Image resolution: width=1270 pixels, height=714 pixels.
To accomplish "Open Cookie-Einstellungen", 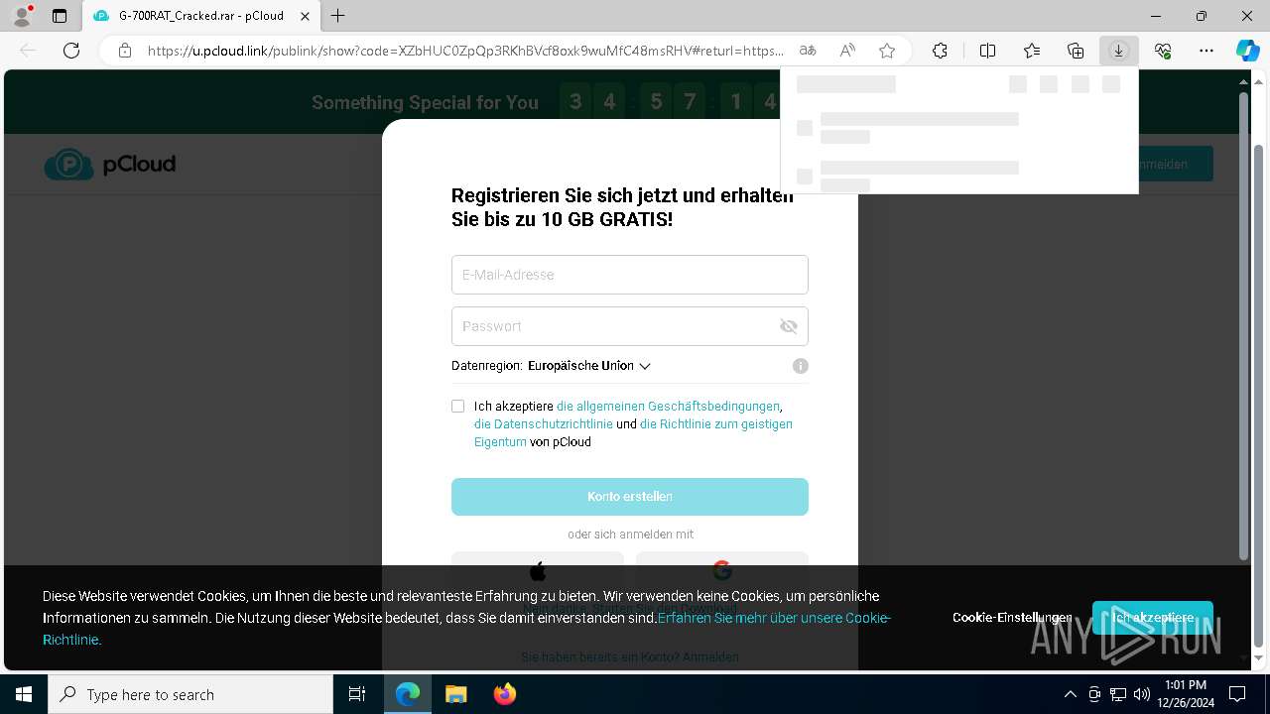I will pyautogui.click(x=1012, y=617).
